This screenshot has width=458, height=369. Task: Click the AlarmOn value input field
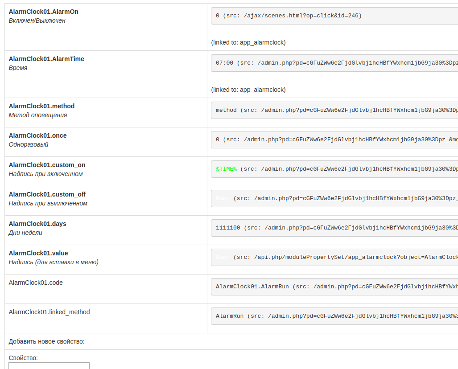tap(334, 16)
